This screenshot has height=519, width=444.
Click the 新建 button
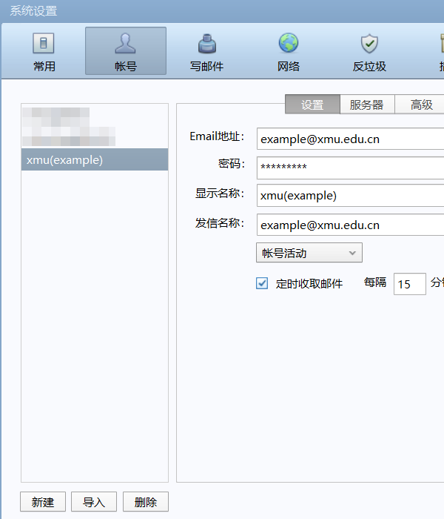[x=43, y=502]
